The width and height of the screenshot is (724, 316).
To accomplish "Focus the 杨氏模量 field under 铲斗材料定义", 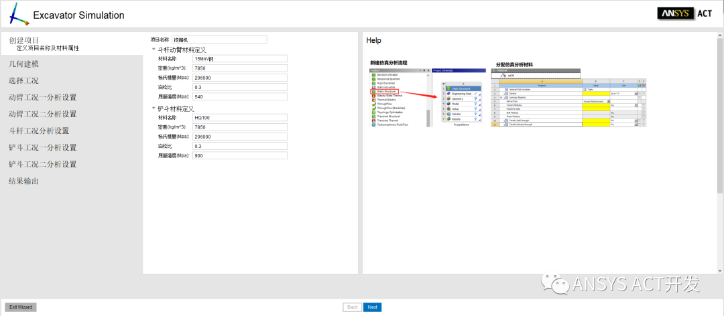I will tap(239, 137).
